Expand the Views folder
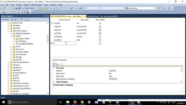The height and width of the screenshot is (105, 186). (x=11, y=47)
